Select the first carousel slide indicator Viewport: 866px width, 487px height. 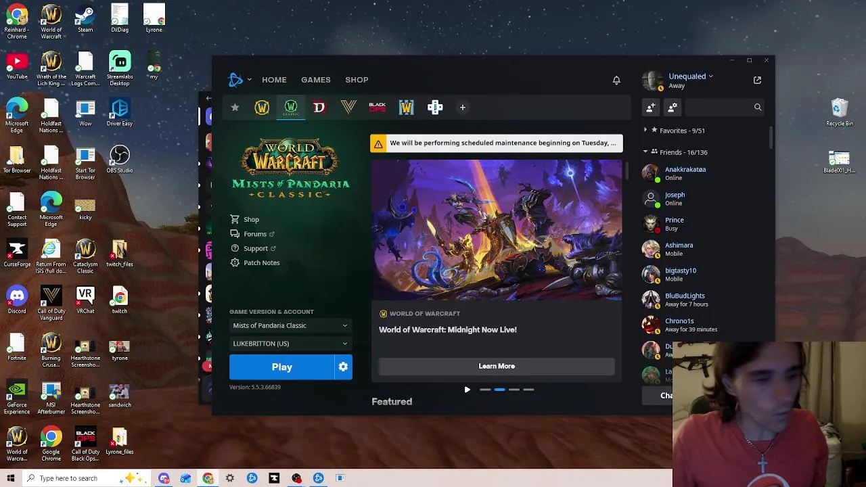485,390
